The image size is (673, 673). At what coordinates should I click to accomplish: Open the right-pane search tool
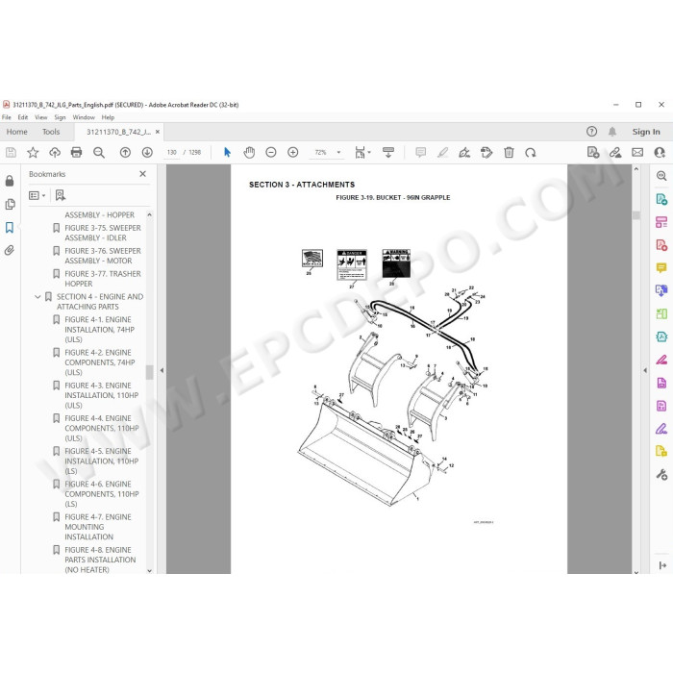(661, 176)
